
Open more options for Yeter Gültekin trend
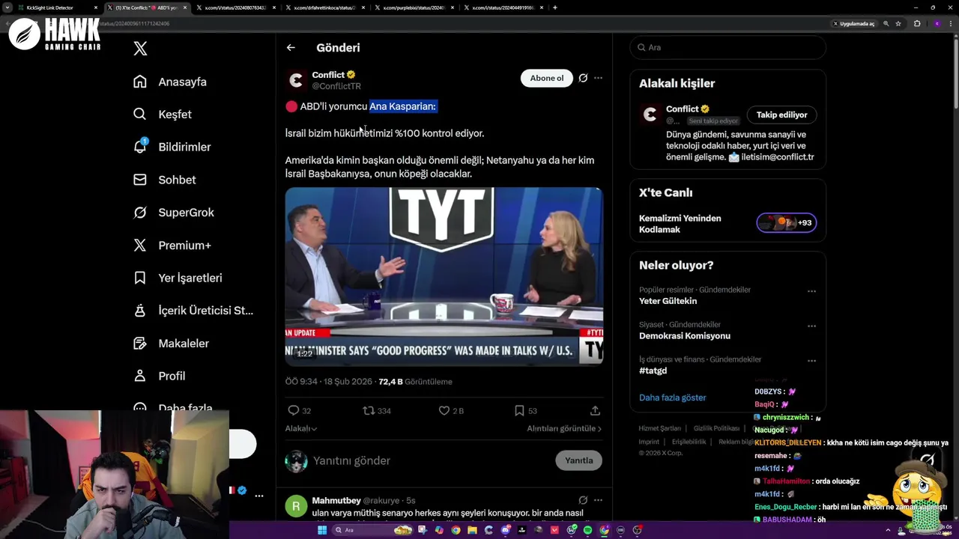(811, 291)
